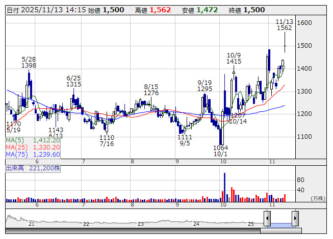The image size is (333, 239).
Task: Click the 10/1 low label 1064
Action: pyautogui.click(x=220, y=147)
